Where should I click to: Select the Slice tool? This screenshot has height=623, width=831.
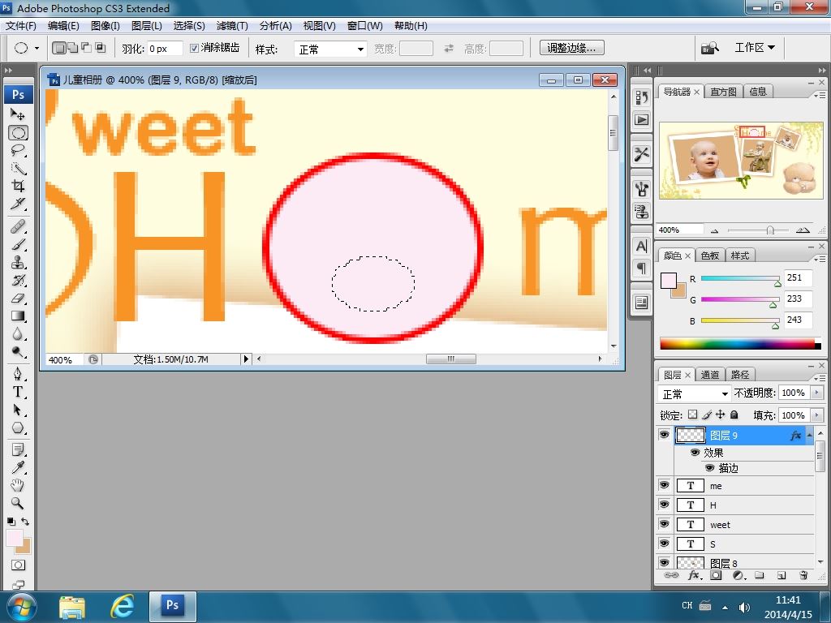click(x=18, y=204)
